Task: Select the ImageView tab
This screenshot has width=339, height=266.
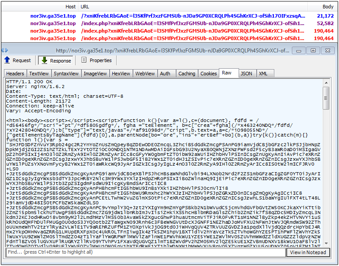Action: tap(95, 74)
